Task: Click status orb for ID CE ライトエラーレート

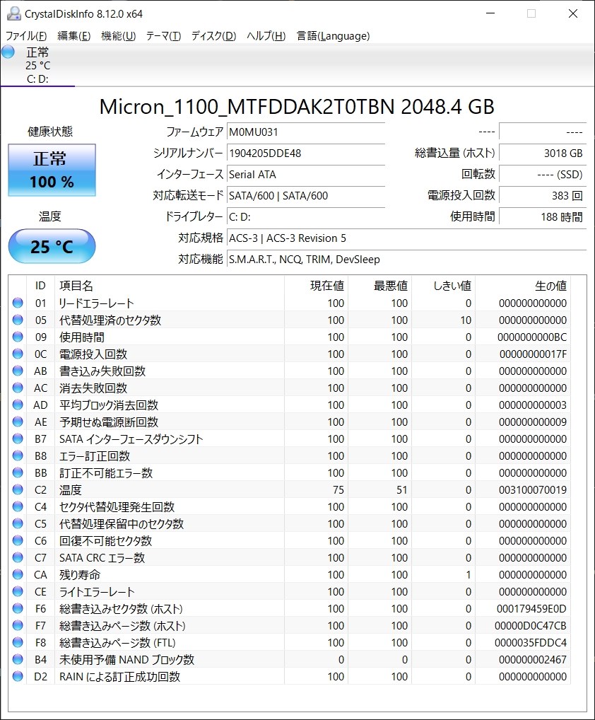Action: [18, 592]
